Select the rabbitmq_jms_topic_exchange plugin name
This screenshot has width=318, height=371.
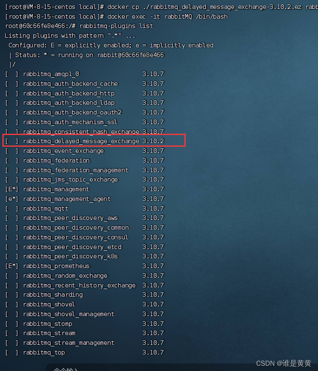tap(70, 179)
